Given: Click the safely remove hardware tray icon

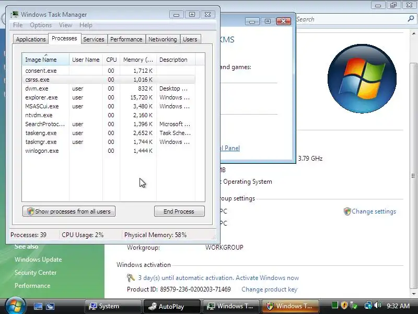Looking at the screenshot, I should pos(354,305).
